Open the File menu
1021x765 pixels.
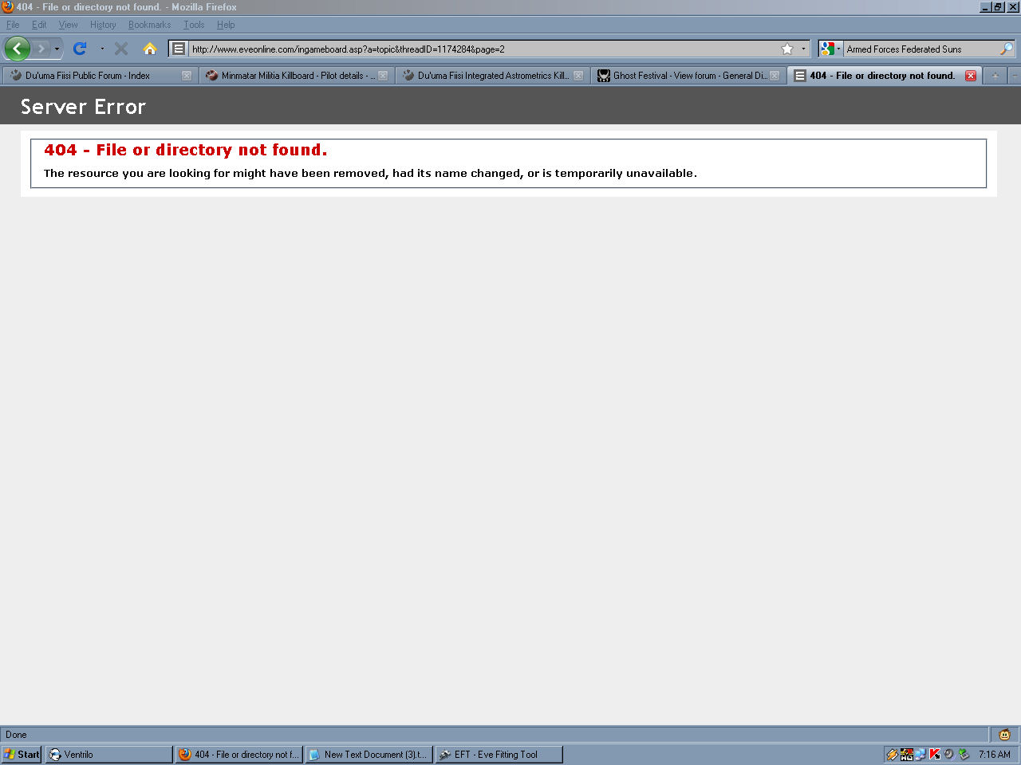[13, 25]
